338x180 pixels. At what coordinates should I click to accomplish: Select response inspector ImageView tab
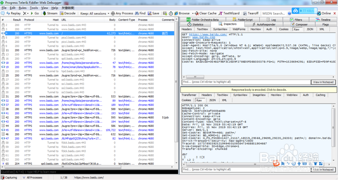tap(259, 95)
